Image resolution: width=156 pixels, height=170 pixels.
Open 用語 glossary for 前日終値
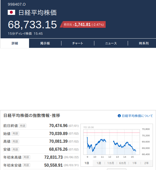(x=23, y=126)
